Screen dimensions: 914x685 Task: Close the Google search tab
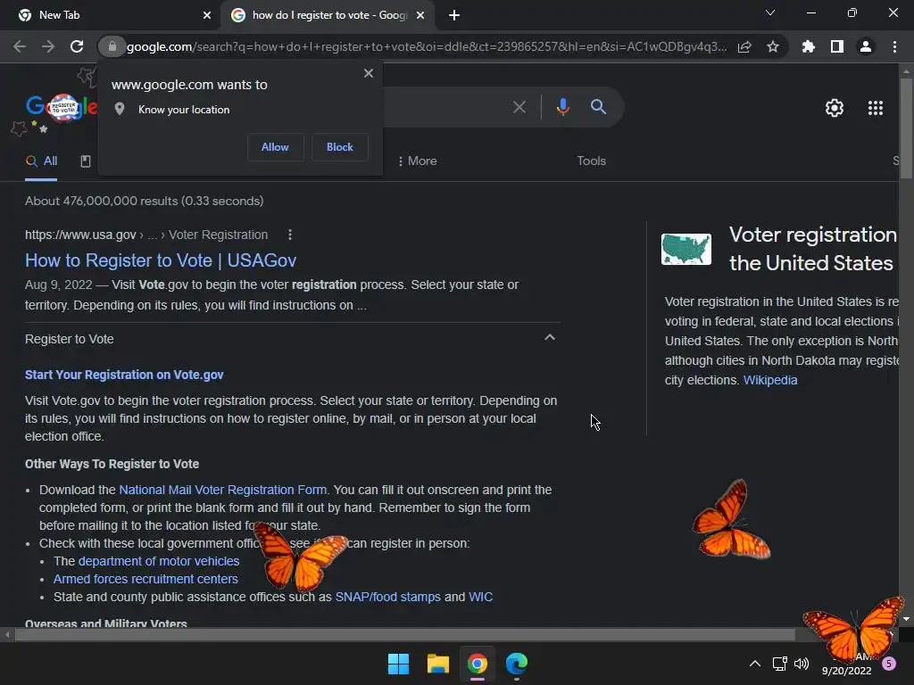click(420, 15)
